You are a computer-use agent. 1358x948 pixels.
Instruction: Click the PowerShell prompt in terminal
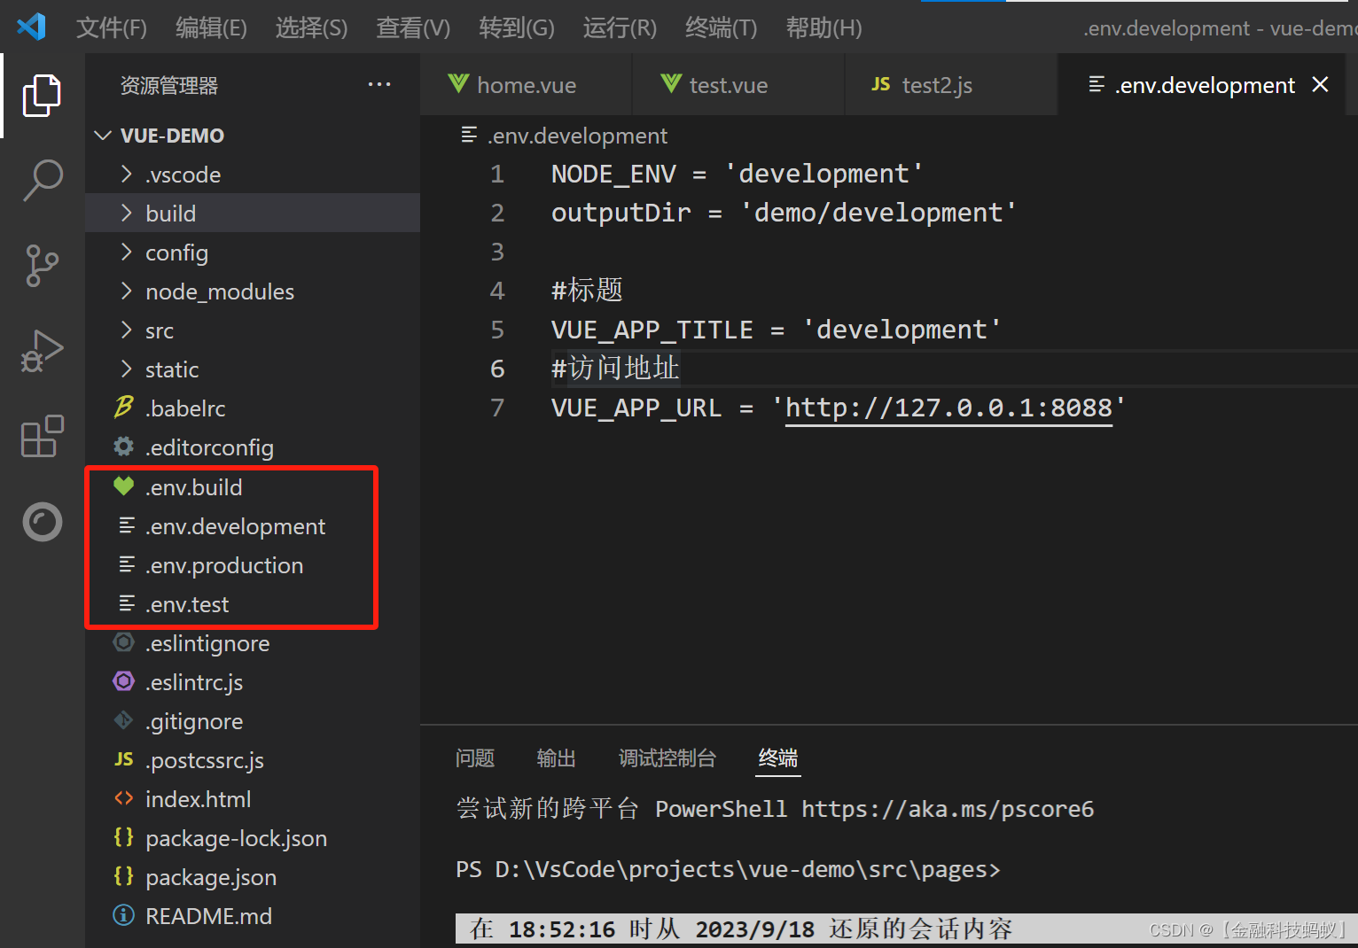[x=728, y=870]
